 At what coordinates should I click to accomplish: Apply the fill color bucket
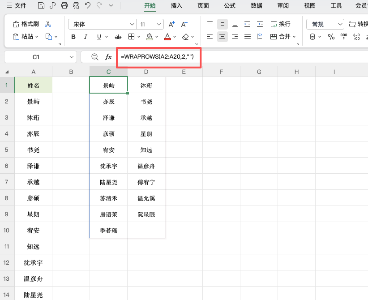pos(150,37)
